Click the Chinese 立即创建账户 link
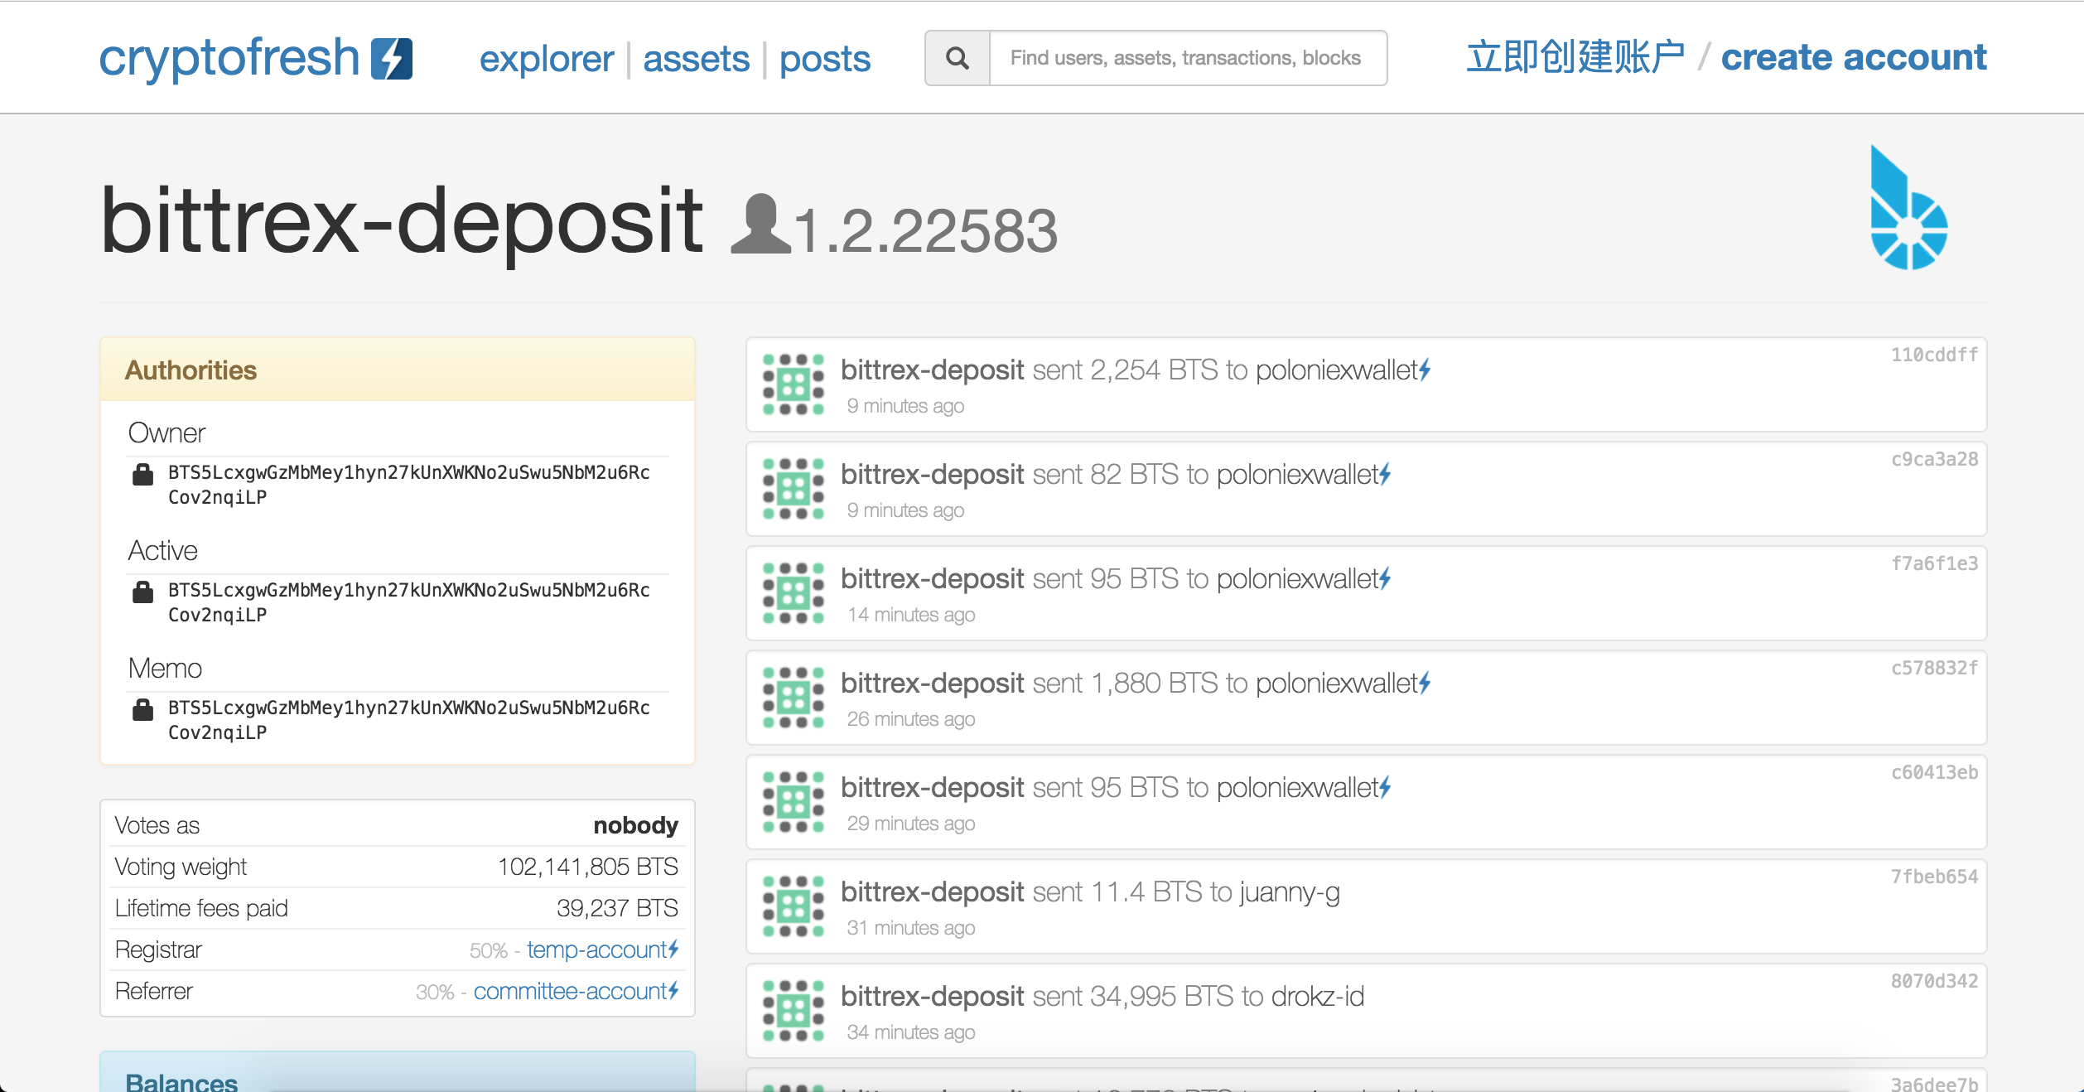 [1575, 57]
